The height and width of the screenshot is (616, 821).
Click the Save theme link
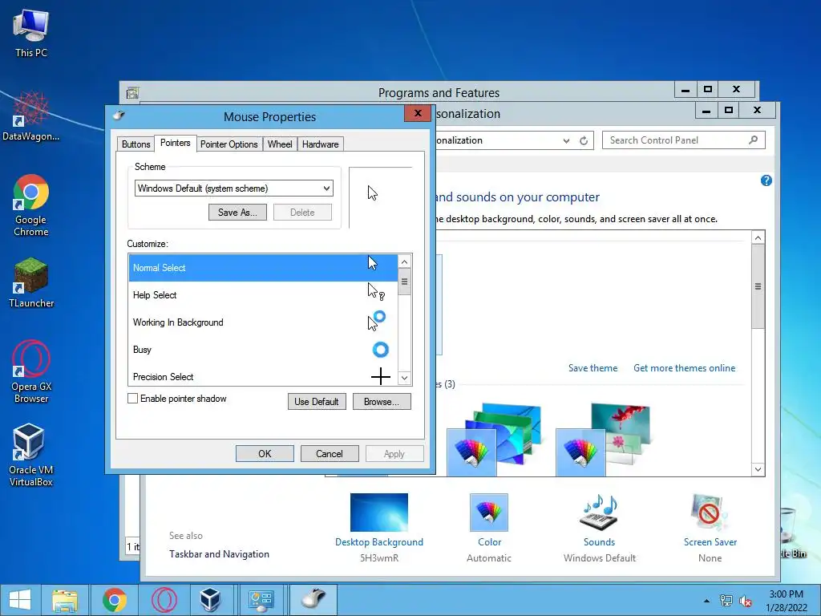tap(592, 368)
